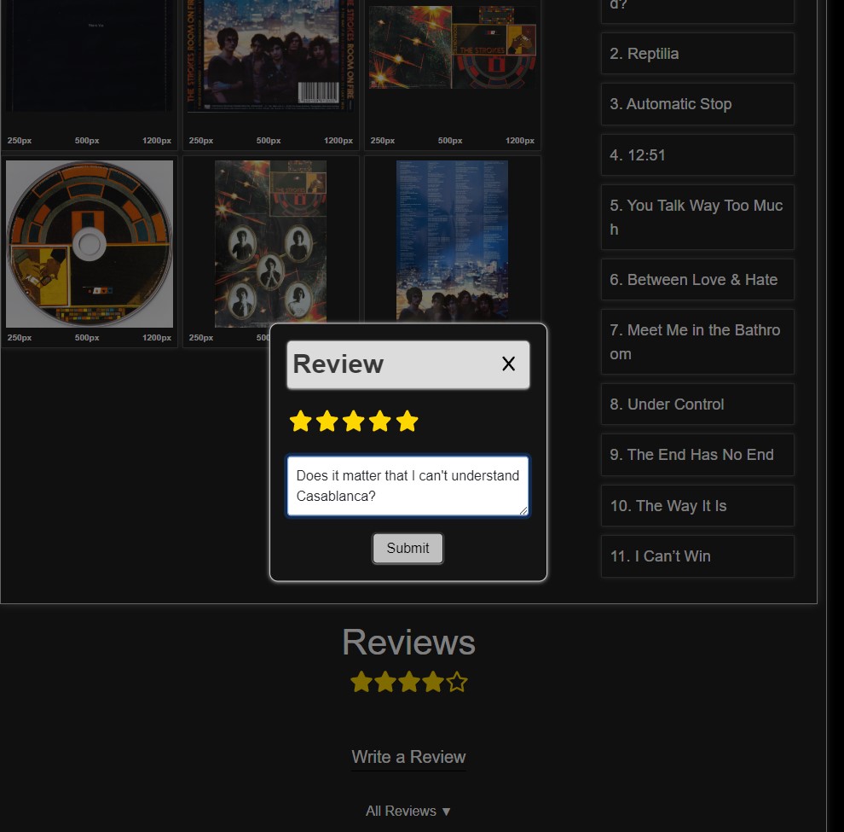Set rating to two stars
Screen dimensions: 844x832
pyautogui.click(x=327, y=422)
